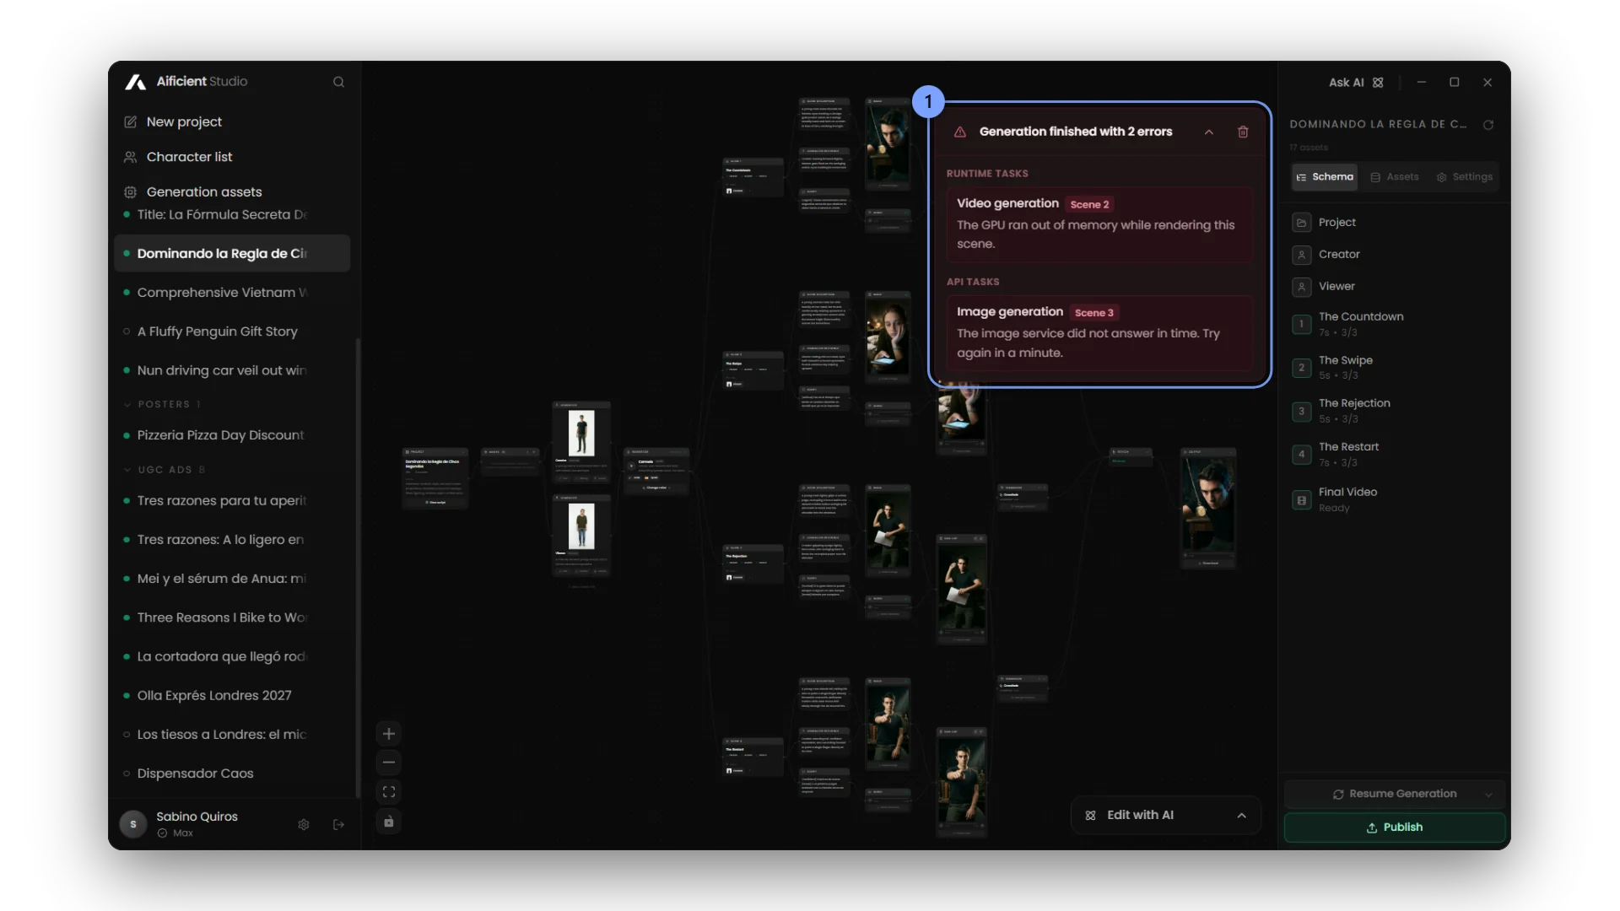1620x911 pixels.
Task: Select Project in the schema list
Action: pos(1395,223)
